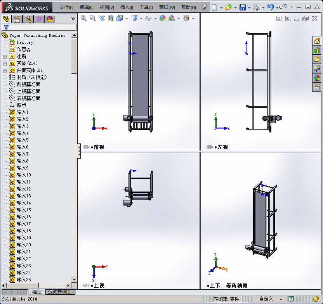Open the 插入(I) menu
The width and height of the screenshot is (323, 304).
(x=127, y=7)
